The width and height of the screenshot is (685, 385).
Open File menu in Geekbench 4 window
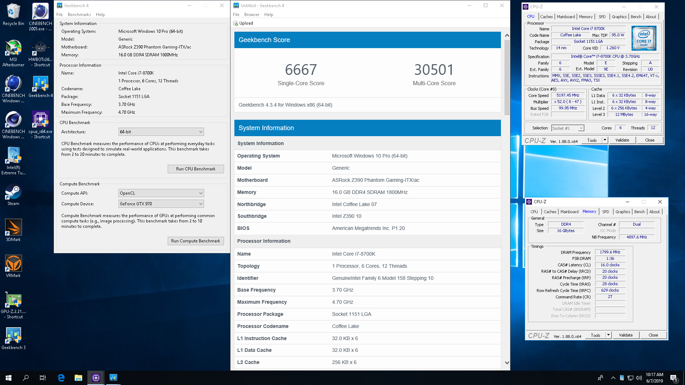60,15
